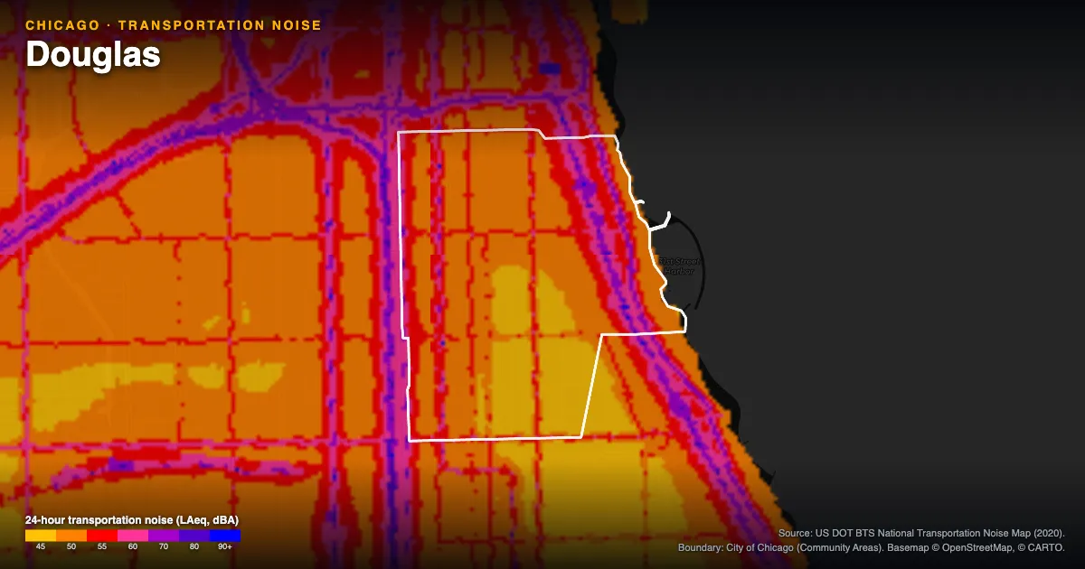The height and width of the screenshot is (569, 1085).
Task: Click the "60" legend value label
Action: click(x=133, y=546)
